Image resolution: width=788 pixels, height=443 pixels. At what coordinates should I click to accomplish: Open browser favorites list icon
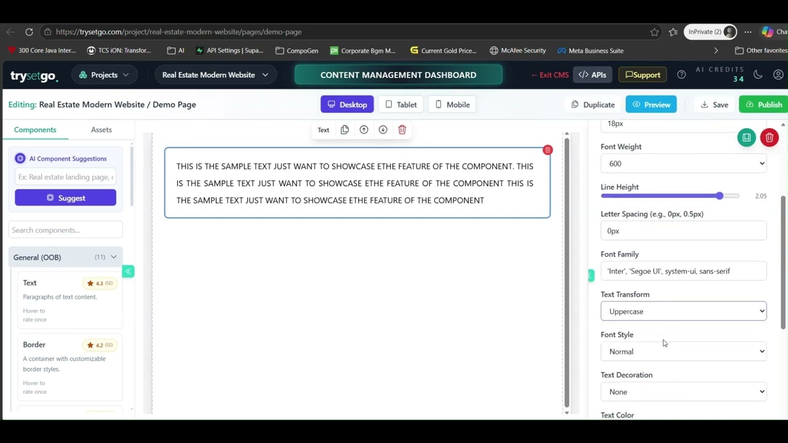[x=673, y=32]
